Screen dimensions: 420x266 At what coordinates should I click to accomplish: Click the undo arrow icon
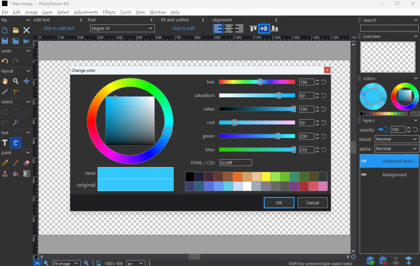[x=5, y=61]
